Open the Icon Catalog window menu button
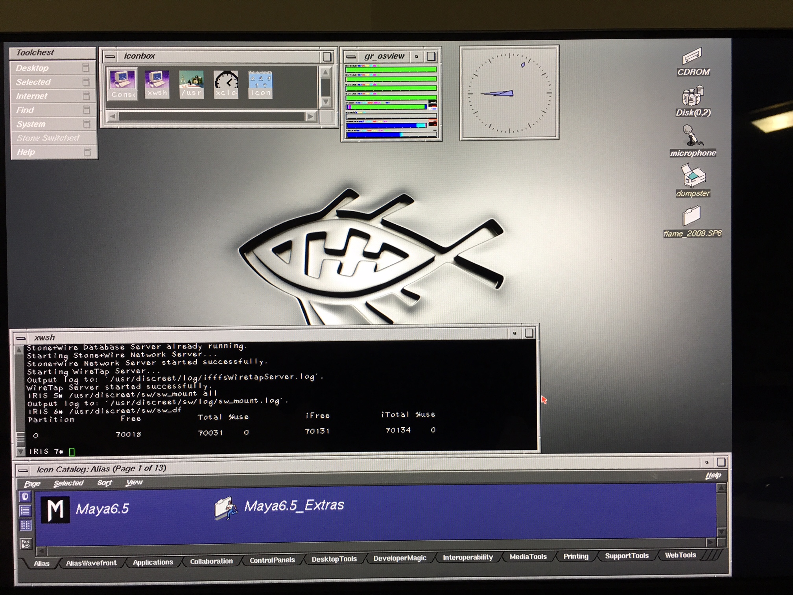The width and height of the screenshot is (793, 595). point(24,470)
